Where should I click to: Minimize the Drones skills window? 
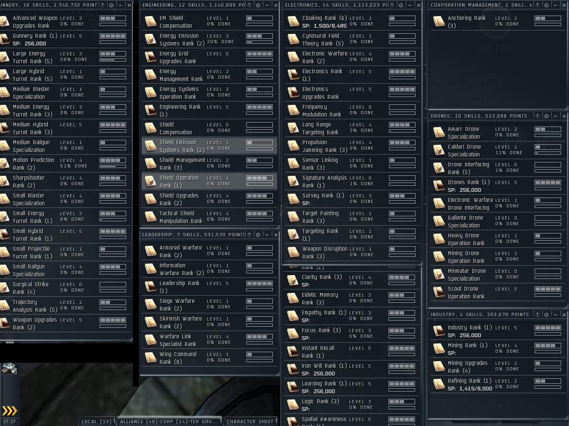coord(555,116)
